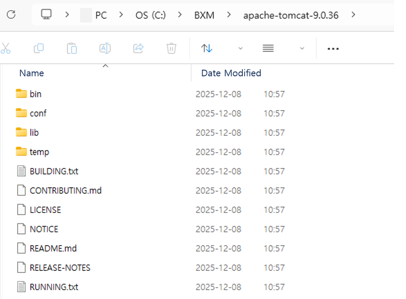
Task: Click the This PC monitor icon
Action: [46, 15]
